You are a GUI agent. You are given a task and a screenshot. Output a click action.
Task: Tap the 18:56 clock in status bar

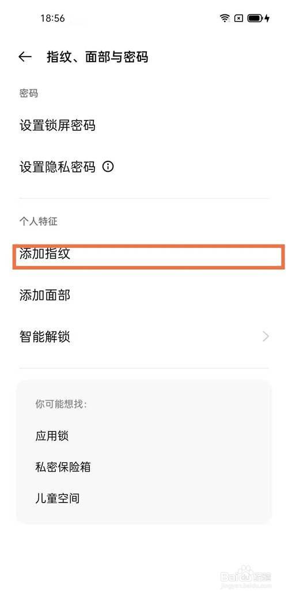click(53, 18)
